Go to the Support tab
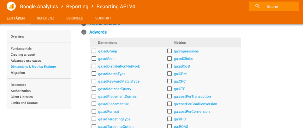303x128 pixels. click(103, 18)
